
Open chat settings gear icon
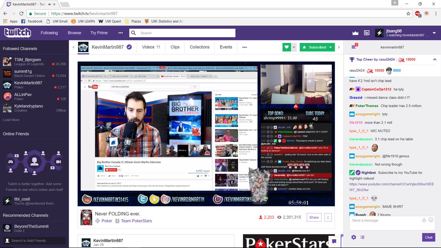[x=354, y=237]
